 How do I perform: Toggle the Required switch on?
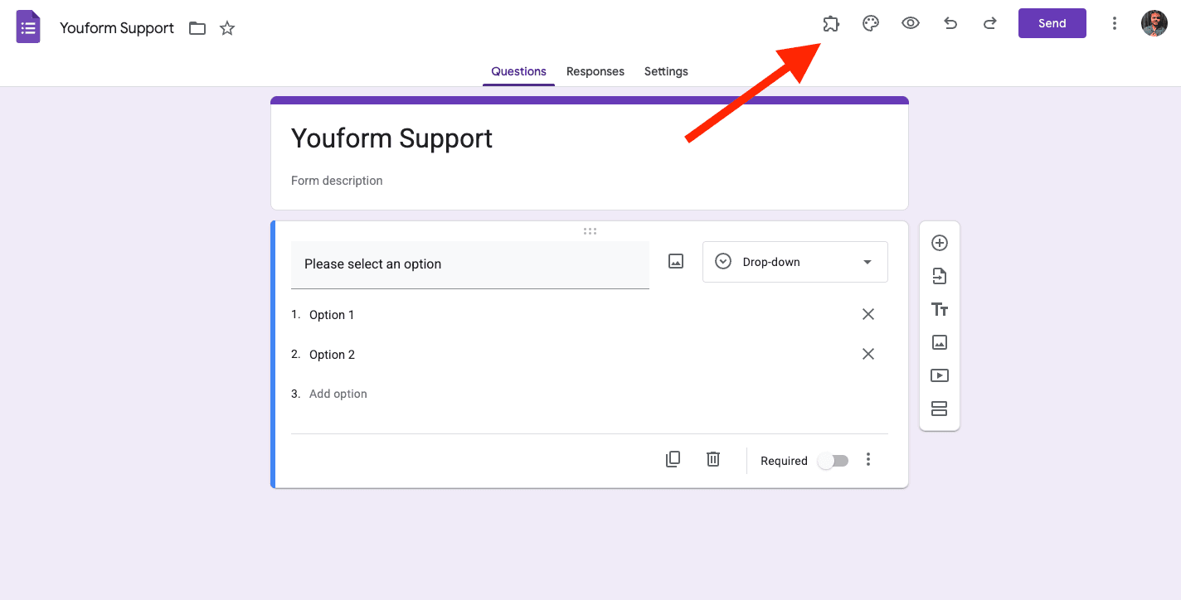pyautogui.click(x=833, y=460)
